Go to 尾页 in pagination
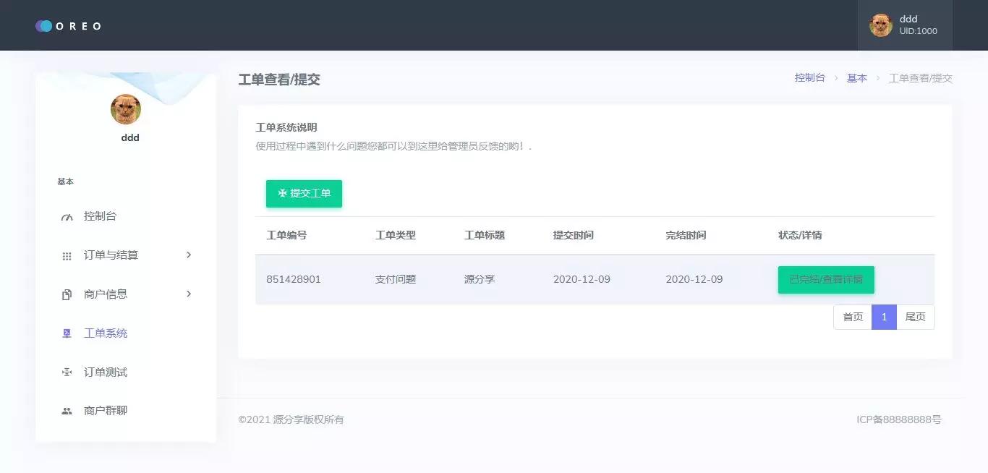This screenshot has width=988, height=473. coord(915,317)
